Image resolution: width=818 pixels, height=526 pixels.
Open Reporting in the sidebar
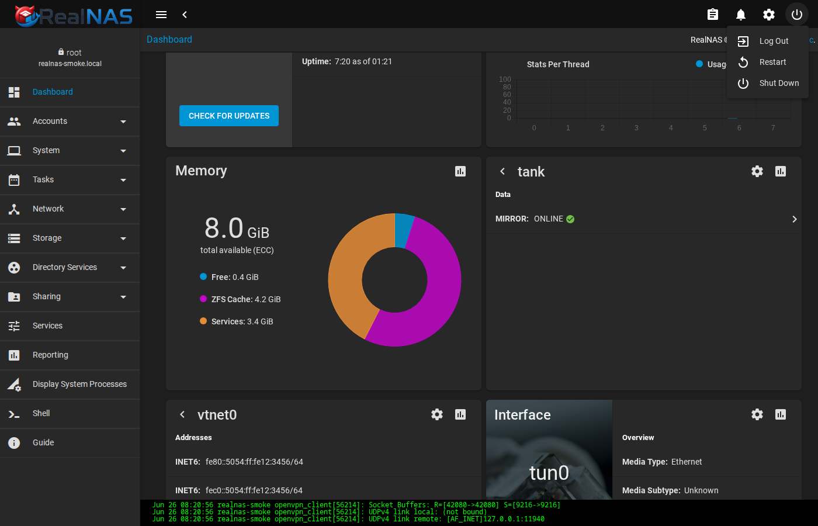[x=70, y=355]
